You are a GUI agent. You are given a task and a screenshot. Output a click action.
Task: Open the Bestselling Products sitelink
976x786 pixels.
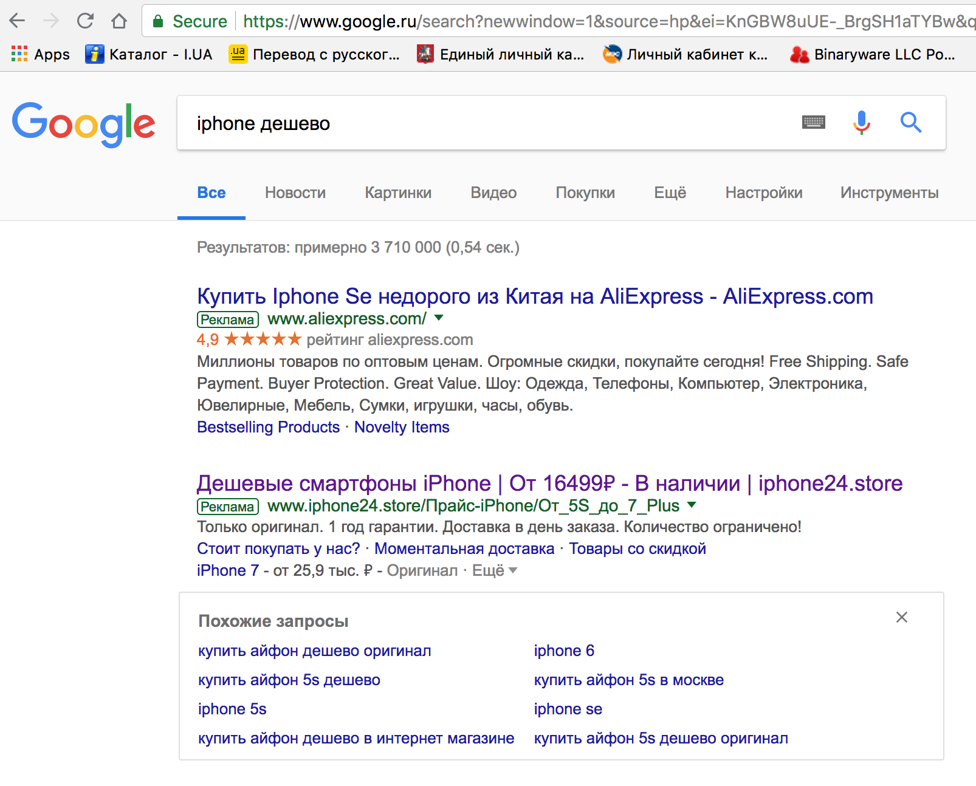268,427
